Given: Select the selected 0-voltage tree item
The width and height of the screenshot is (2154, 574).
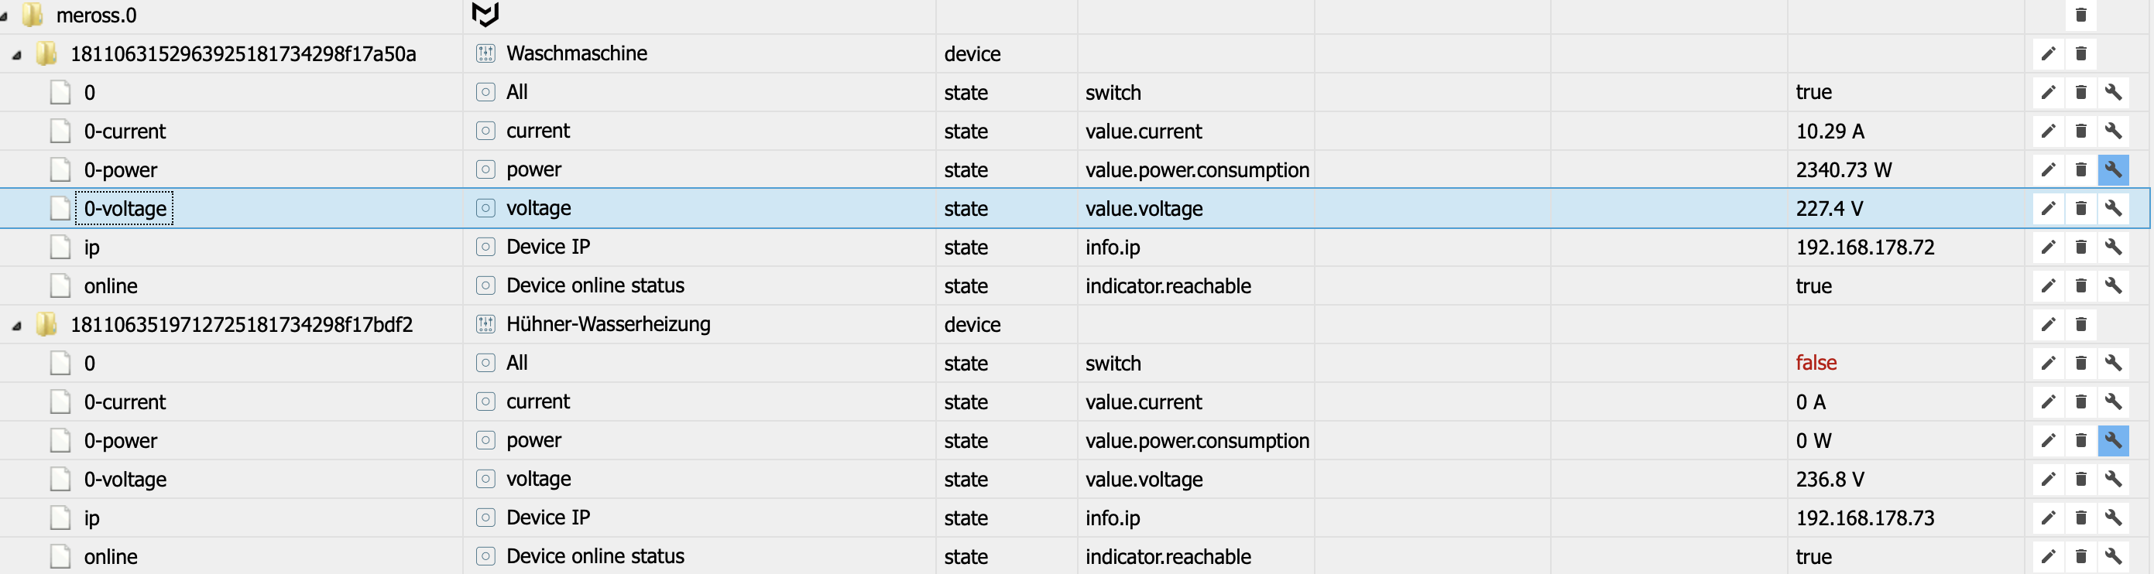Looking at the screenshot, I should coord(125,208).
